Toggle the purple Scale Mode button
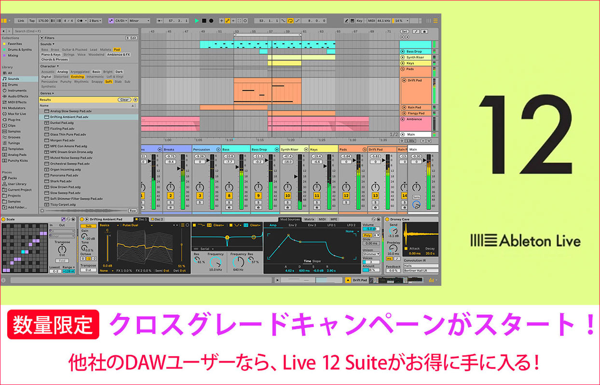This screenshot has height=385, width=600. pyautogui.click(x=111, y=21)
